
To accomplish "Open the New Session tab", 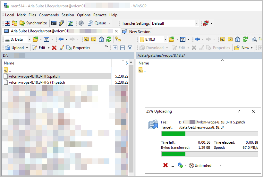I will (x=136, y=31).
